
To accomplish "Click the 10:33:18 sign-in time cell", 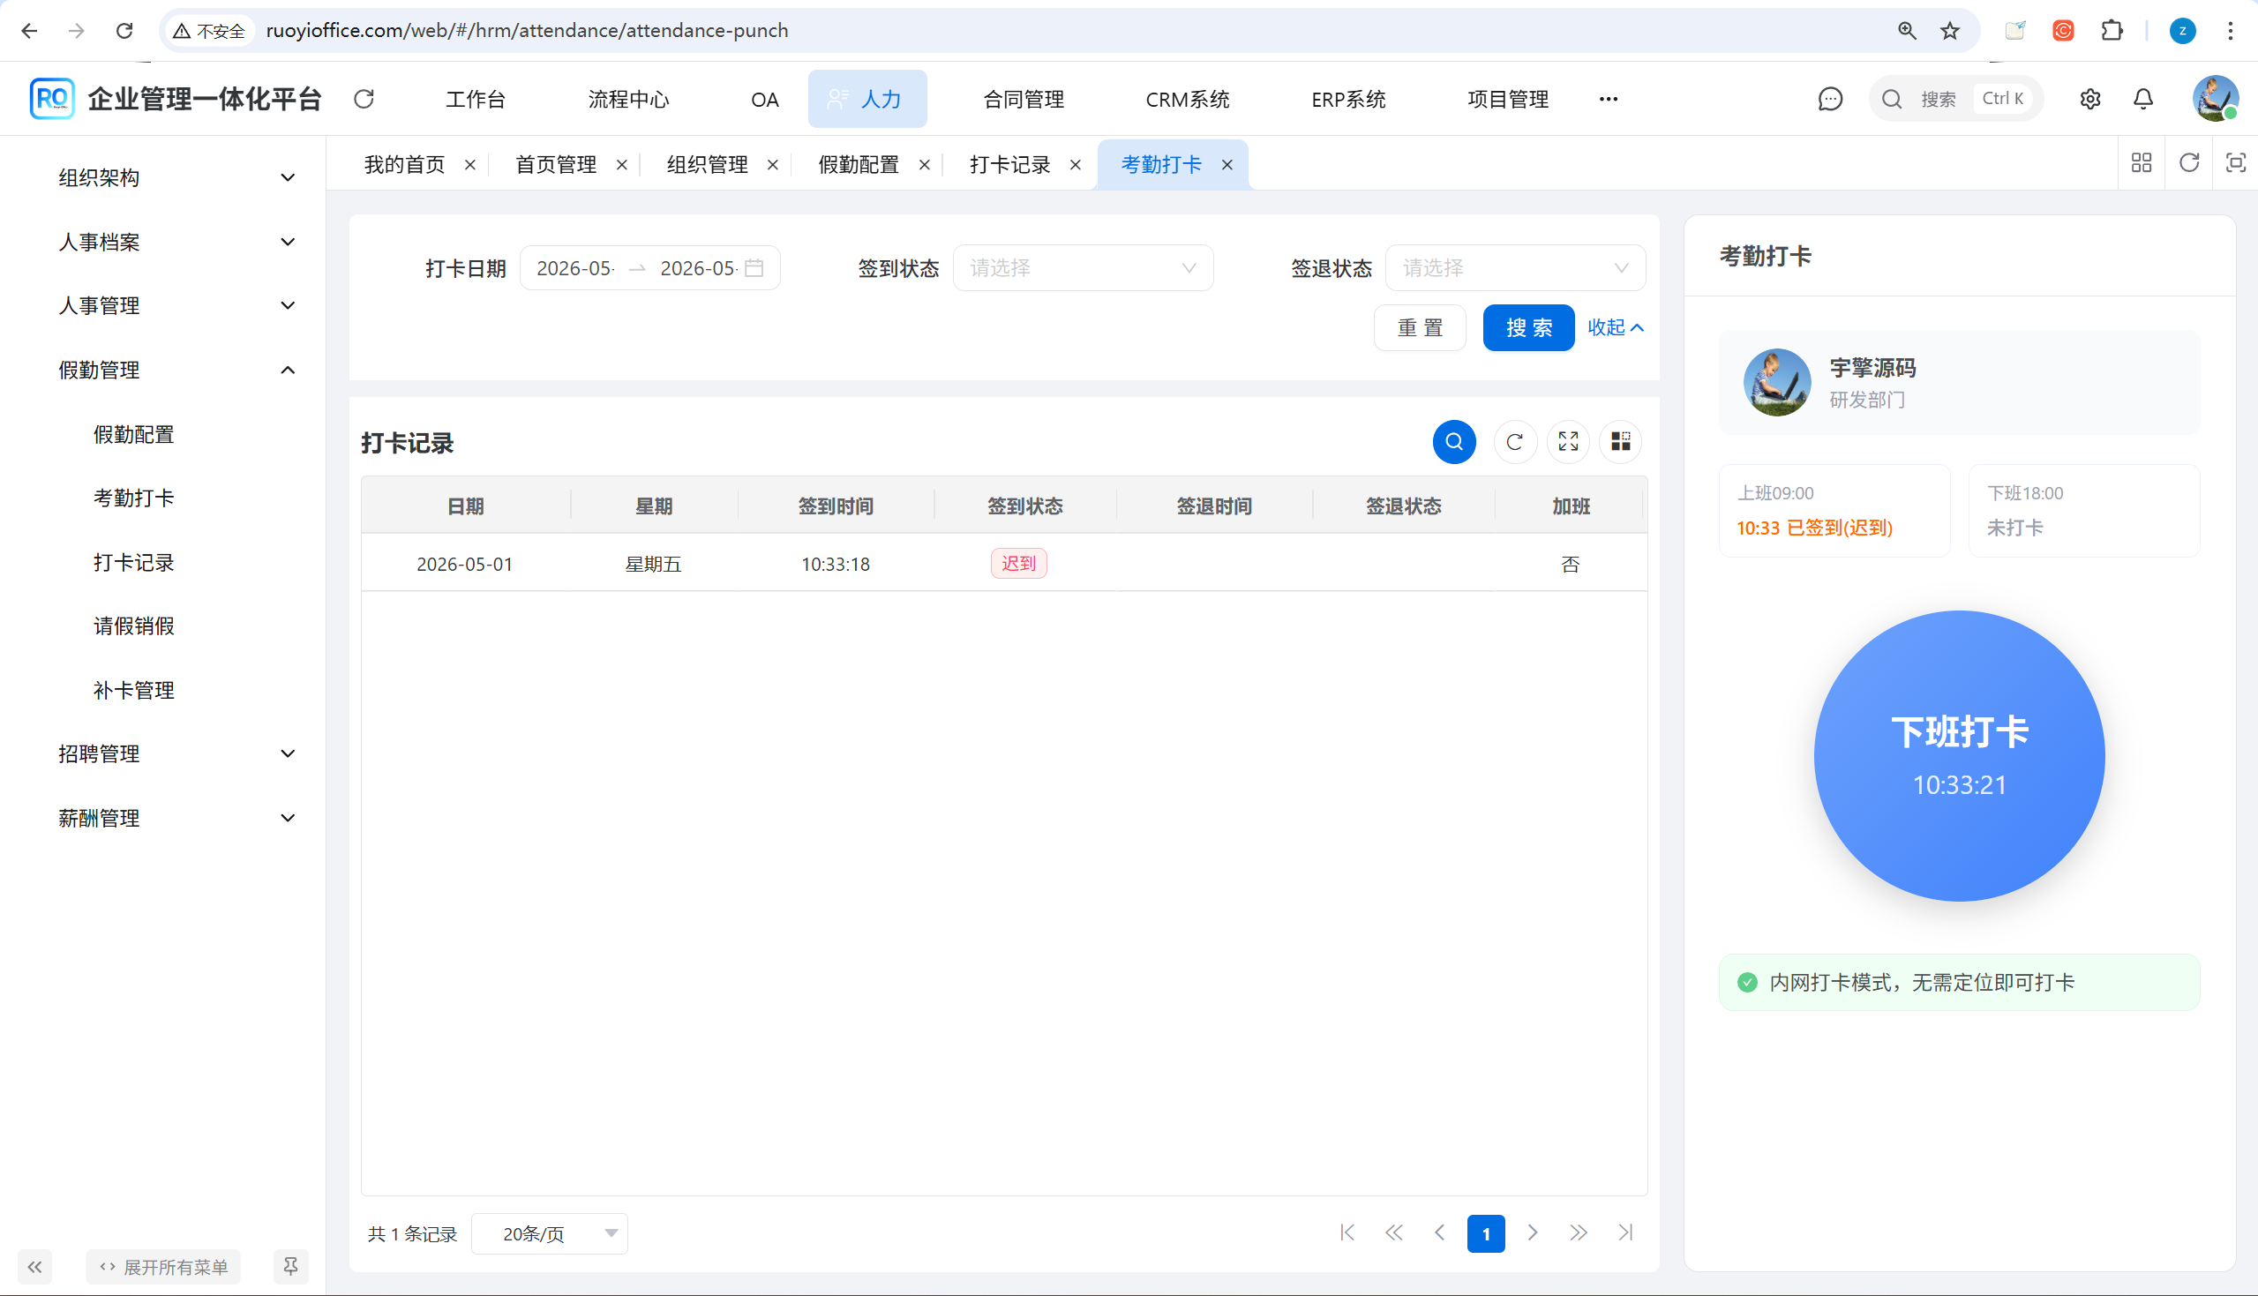I will 835,565.
